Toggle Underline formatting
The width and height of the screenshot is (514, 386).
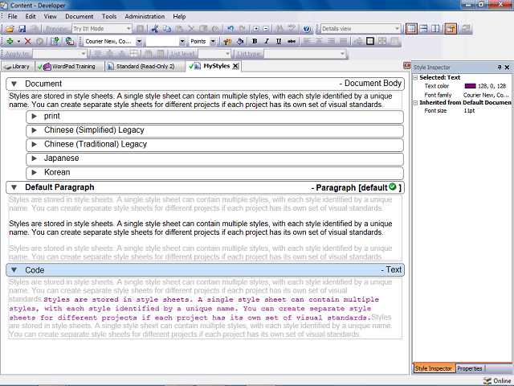pos(279,41)
